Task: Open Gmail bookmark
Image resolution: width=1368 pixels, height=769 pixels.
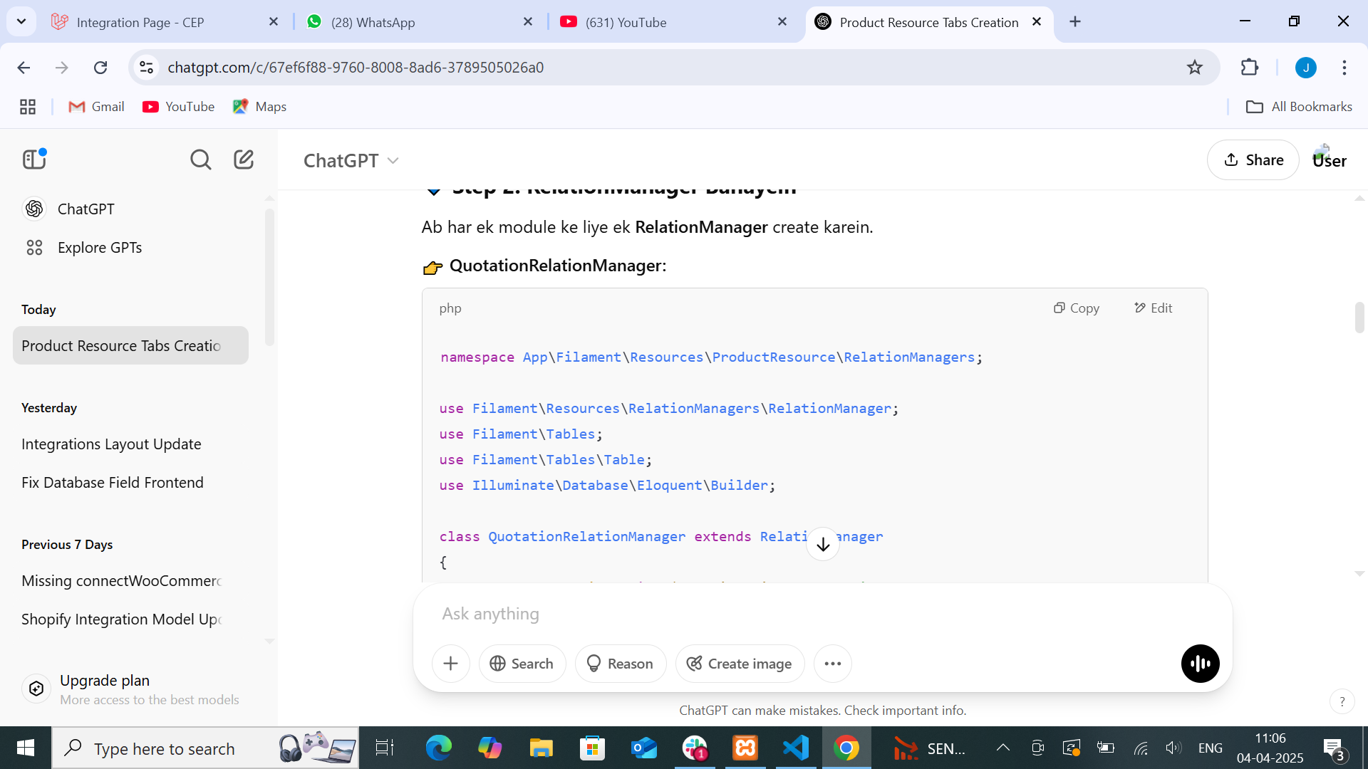Action: (96, 107)
